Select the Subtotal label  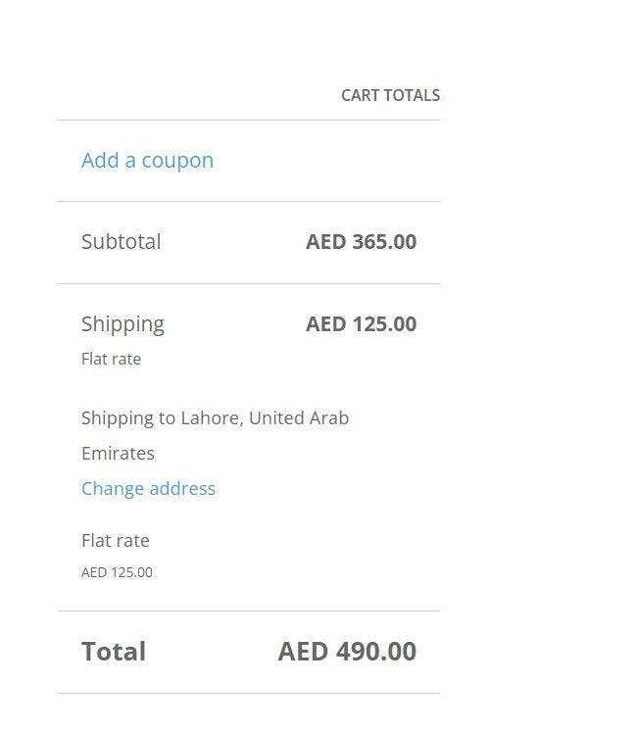point(121,241)
